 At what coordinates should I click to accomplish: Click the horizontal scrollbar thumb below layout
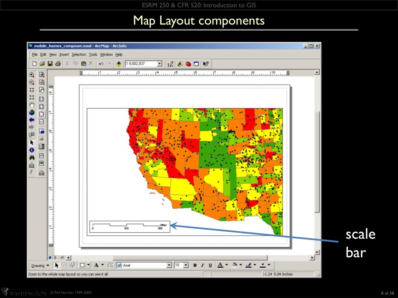point(190,258)
